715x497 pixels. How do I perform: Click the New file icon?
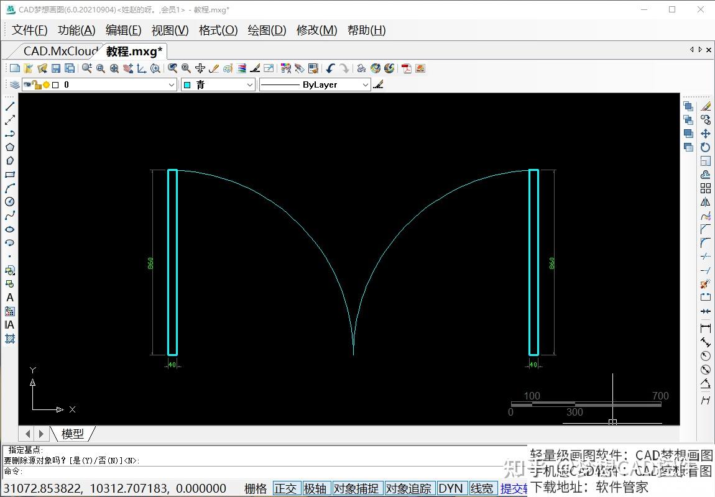(14, 68)
